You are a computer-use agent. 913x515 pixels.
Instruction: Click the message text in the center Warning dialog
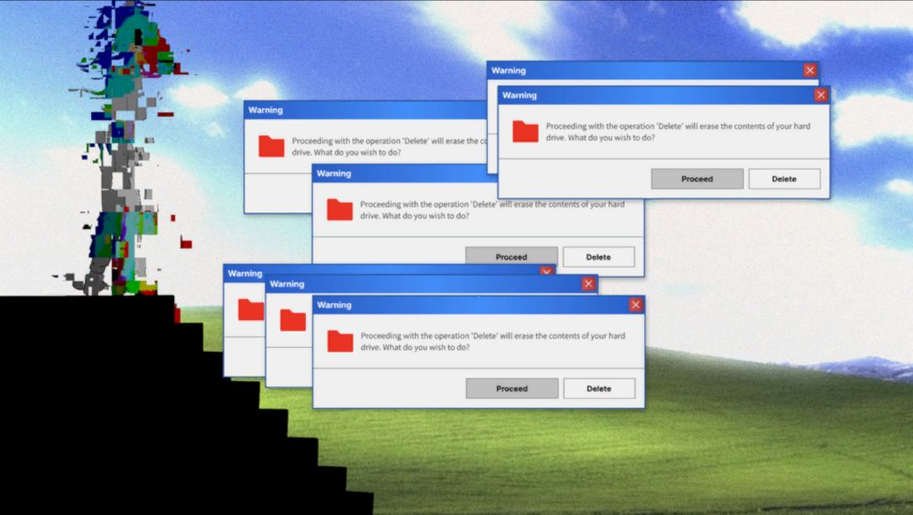coord(492,210)
